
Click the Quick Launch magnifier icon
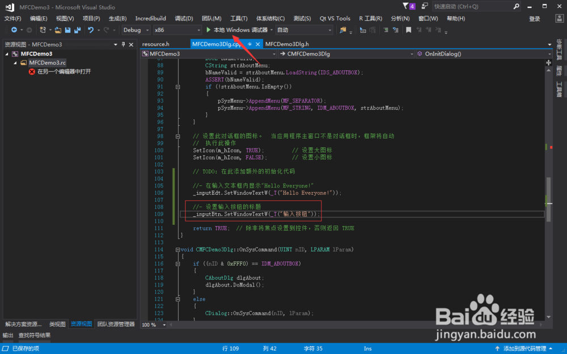[517, 6]
